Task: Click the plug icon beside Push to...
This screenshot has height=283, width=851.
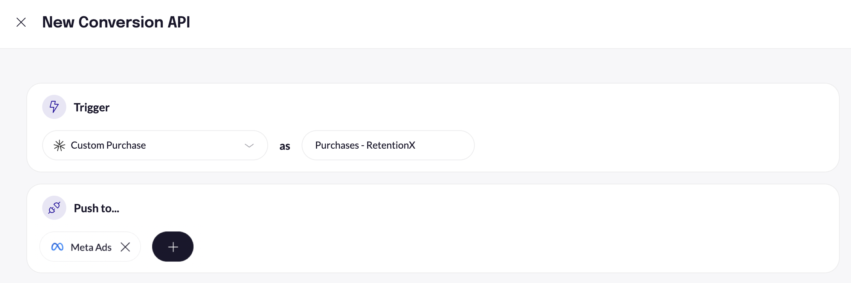Action: click(x=54, y=208)
